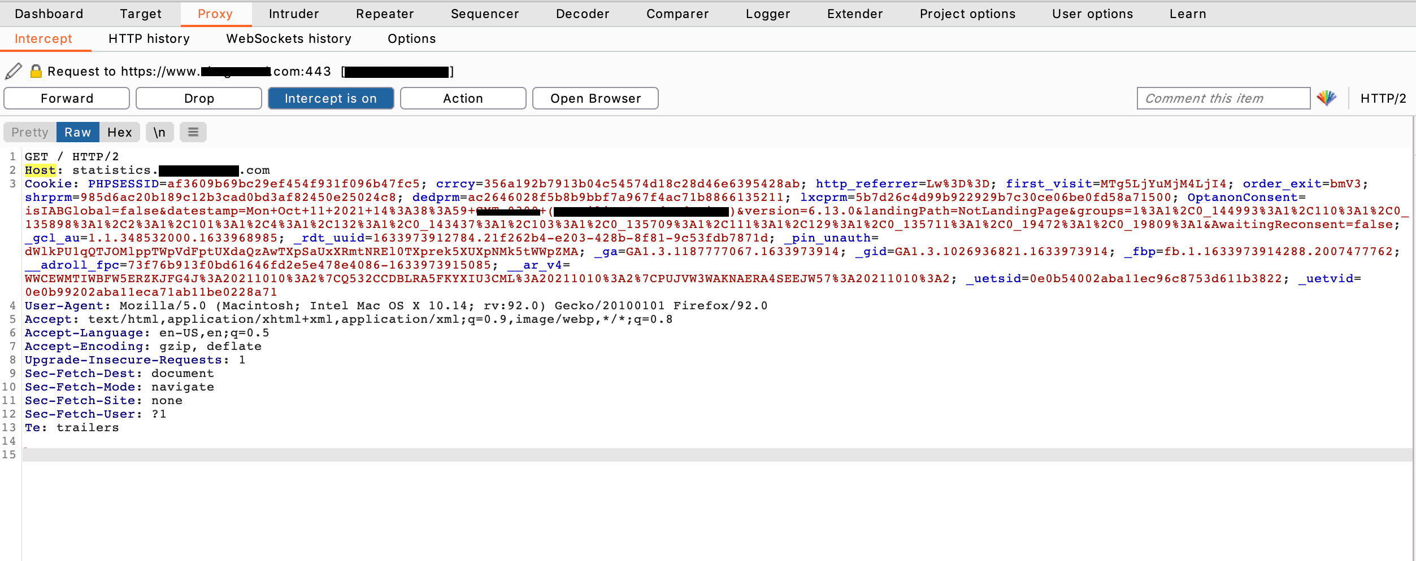
Task: Click the HTTP/2 protocol indicator
Action: tap(1383, 98)
